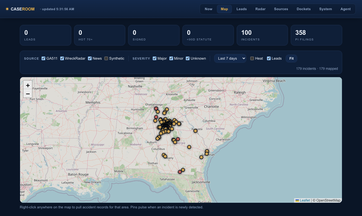The width and height of the screenshot is (362, 216).
Task: Click the <90D Statute stat card
Action: [x=208, y=35]
